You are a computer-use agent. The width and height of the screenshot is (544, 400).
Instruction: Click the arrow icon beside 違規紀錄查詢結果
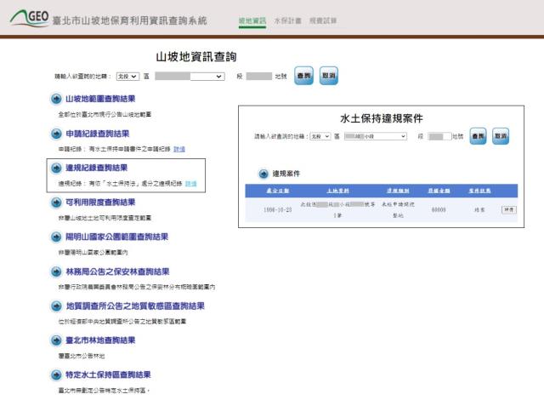(x=56, y=168)
